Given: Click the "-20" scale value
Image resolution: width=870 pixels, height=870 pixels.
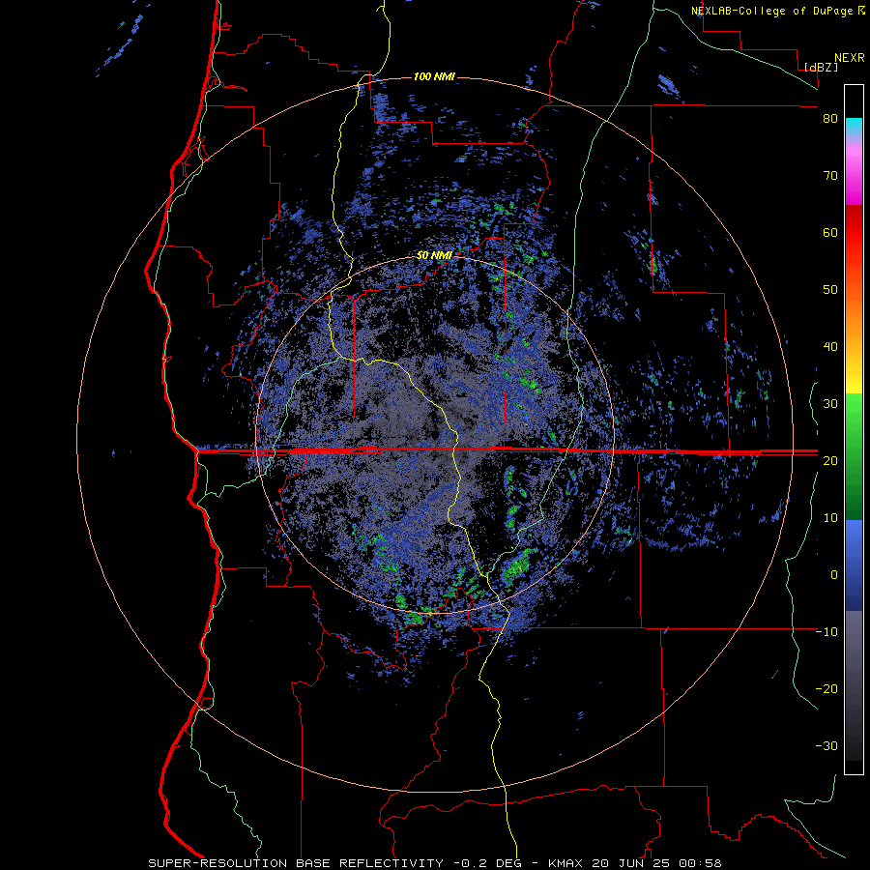Looking at the screenshot, I should (x=826, y=688).
